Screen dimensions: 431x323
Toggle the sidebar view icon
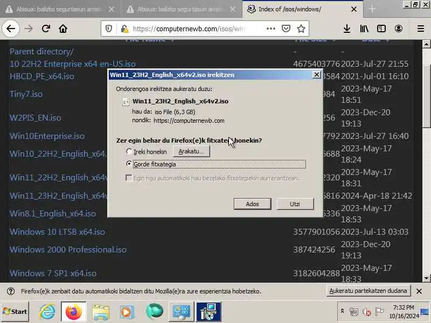381,29
